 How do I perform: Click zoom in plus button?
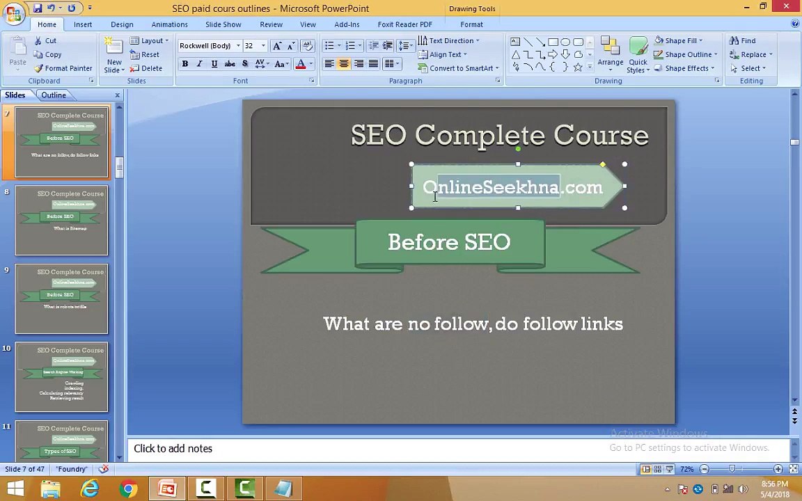tap(778, 469)
